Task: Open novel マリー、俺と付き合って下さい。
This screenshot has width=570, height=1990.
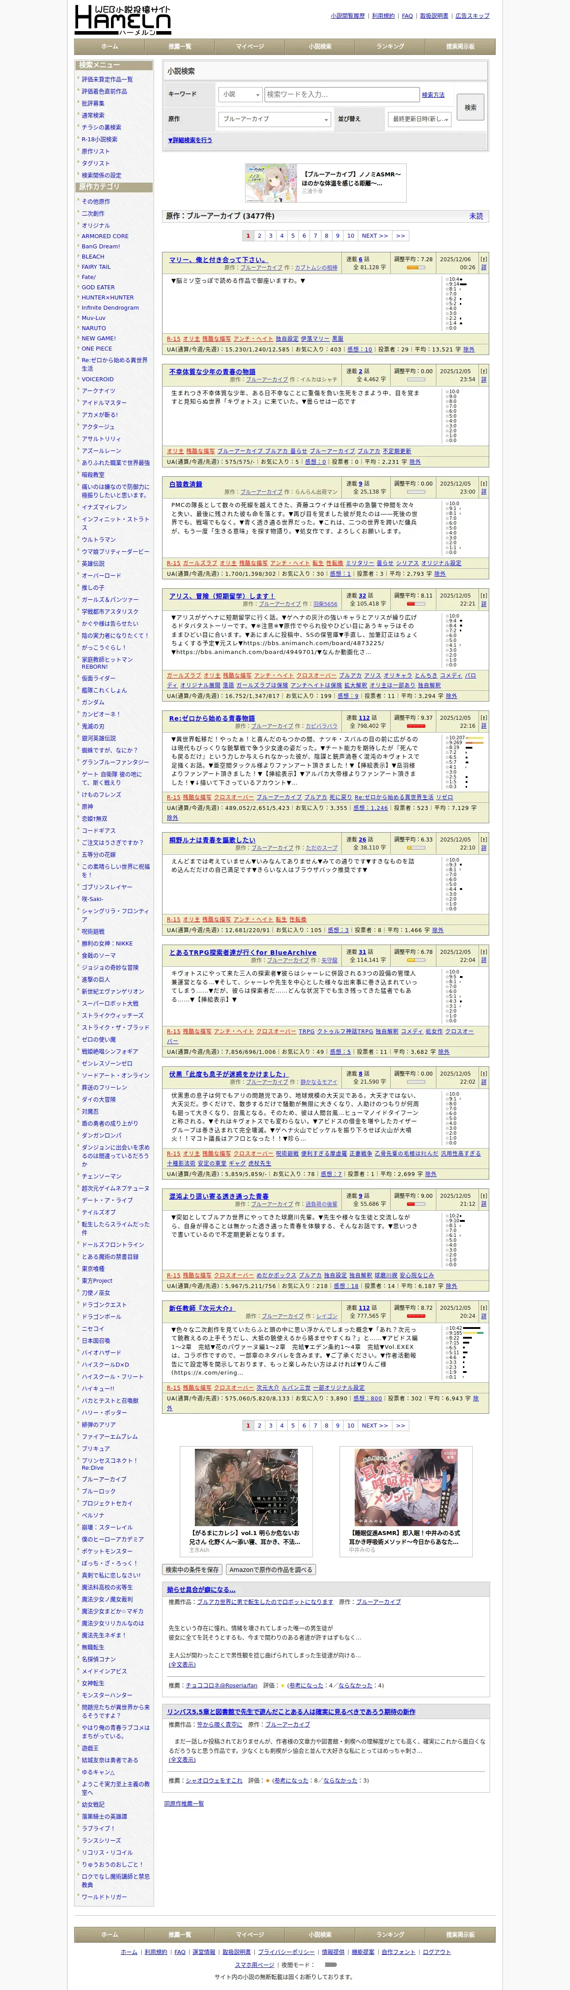Action: point(218,259)
